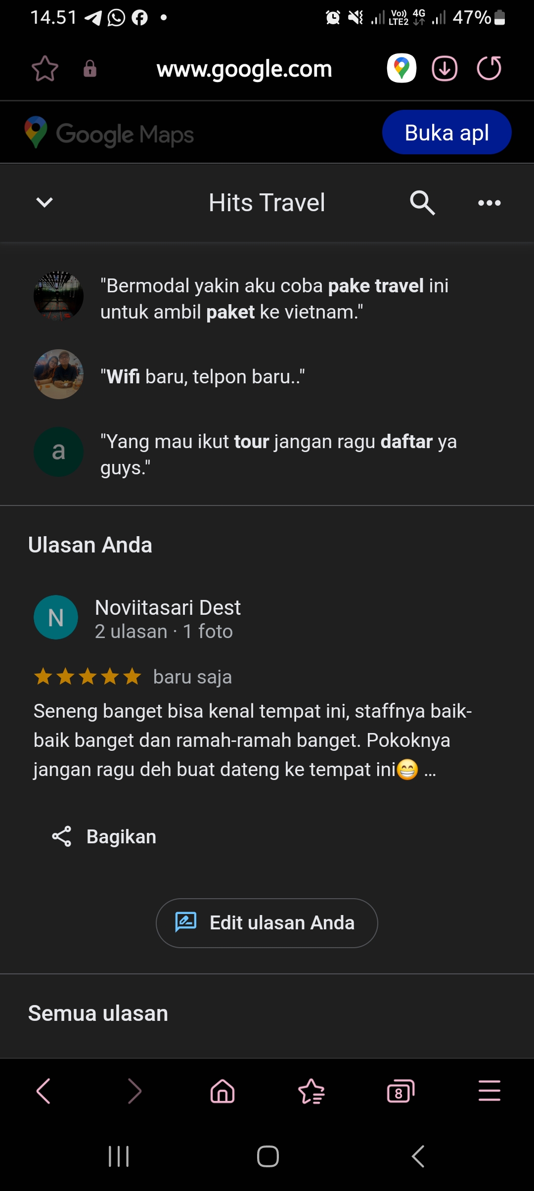Open Android recent apps button
Screen dimensions: 534x1191
point(119,1156)
